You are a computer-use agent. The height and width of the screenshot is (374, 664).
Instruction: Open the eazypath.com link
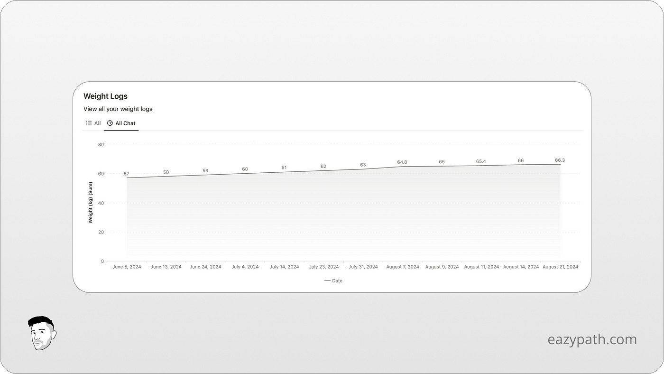[x=592, y=339]
